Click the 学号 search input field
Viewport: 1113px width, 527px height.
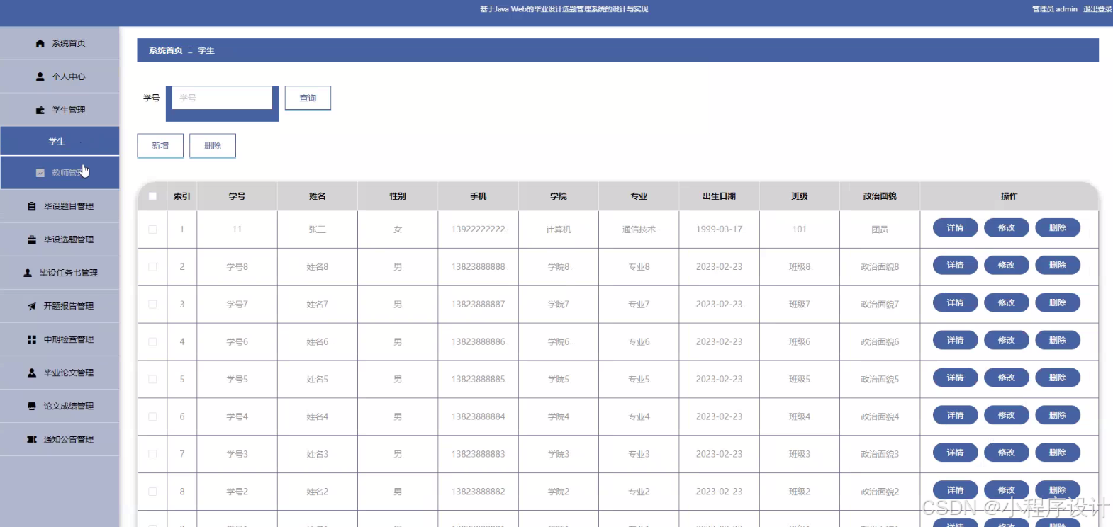tap(222, 98)
